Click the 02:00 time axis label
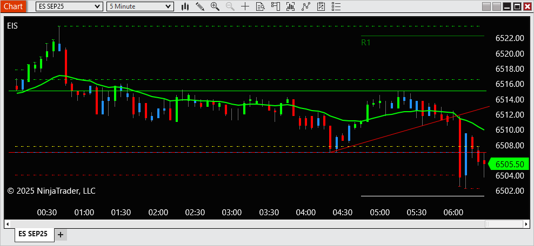This screenshot has height=246, width=534. click(x=158, y=213)
